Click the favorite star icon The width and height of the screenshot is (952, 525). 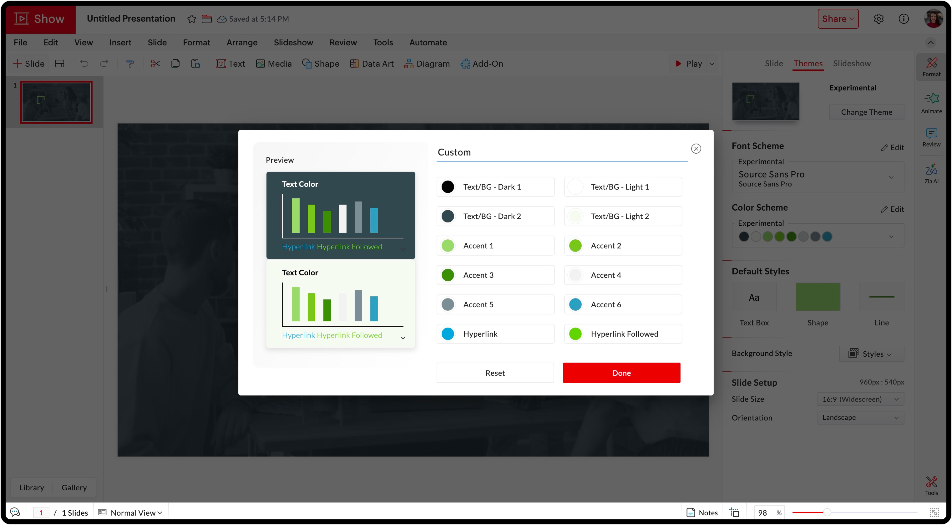coord(191,19)
